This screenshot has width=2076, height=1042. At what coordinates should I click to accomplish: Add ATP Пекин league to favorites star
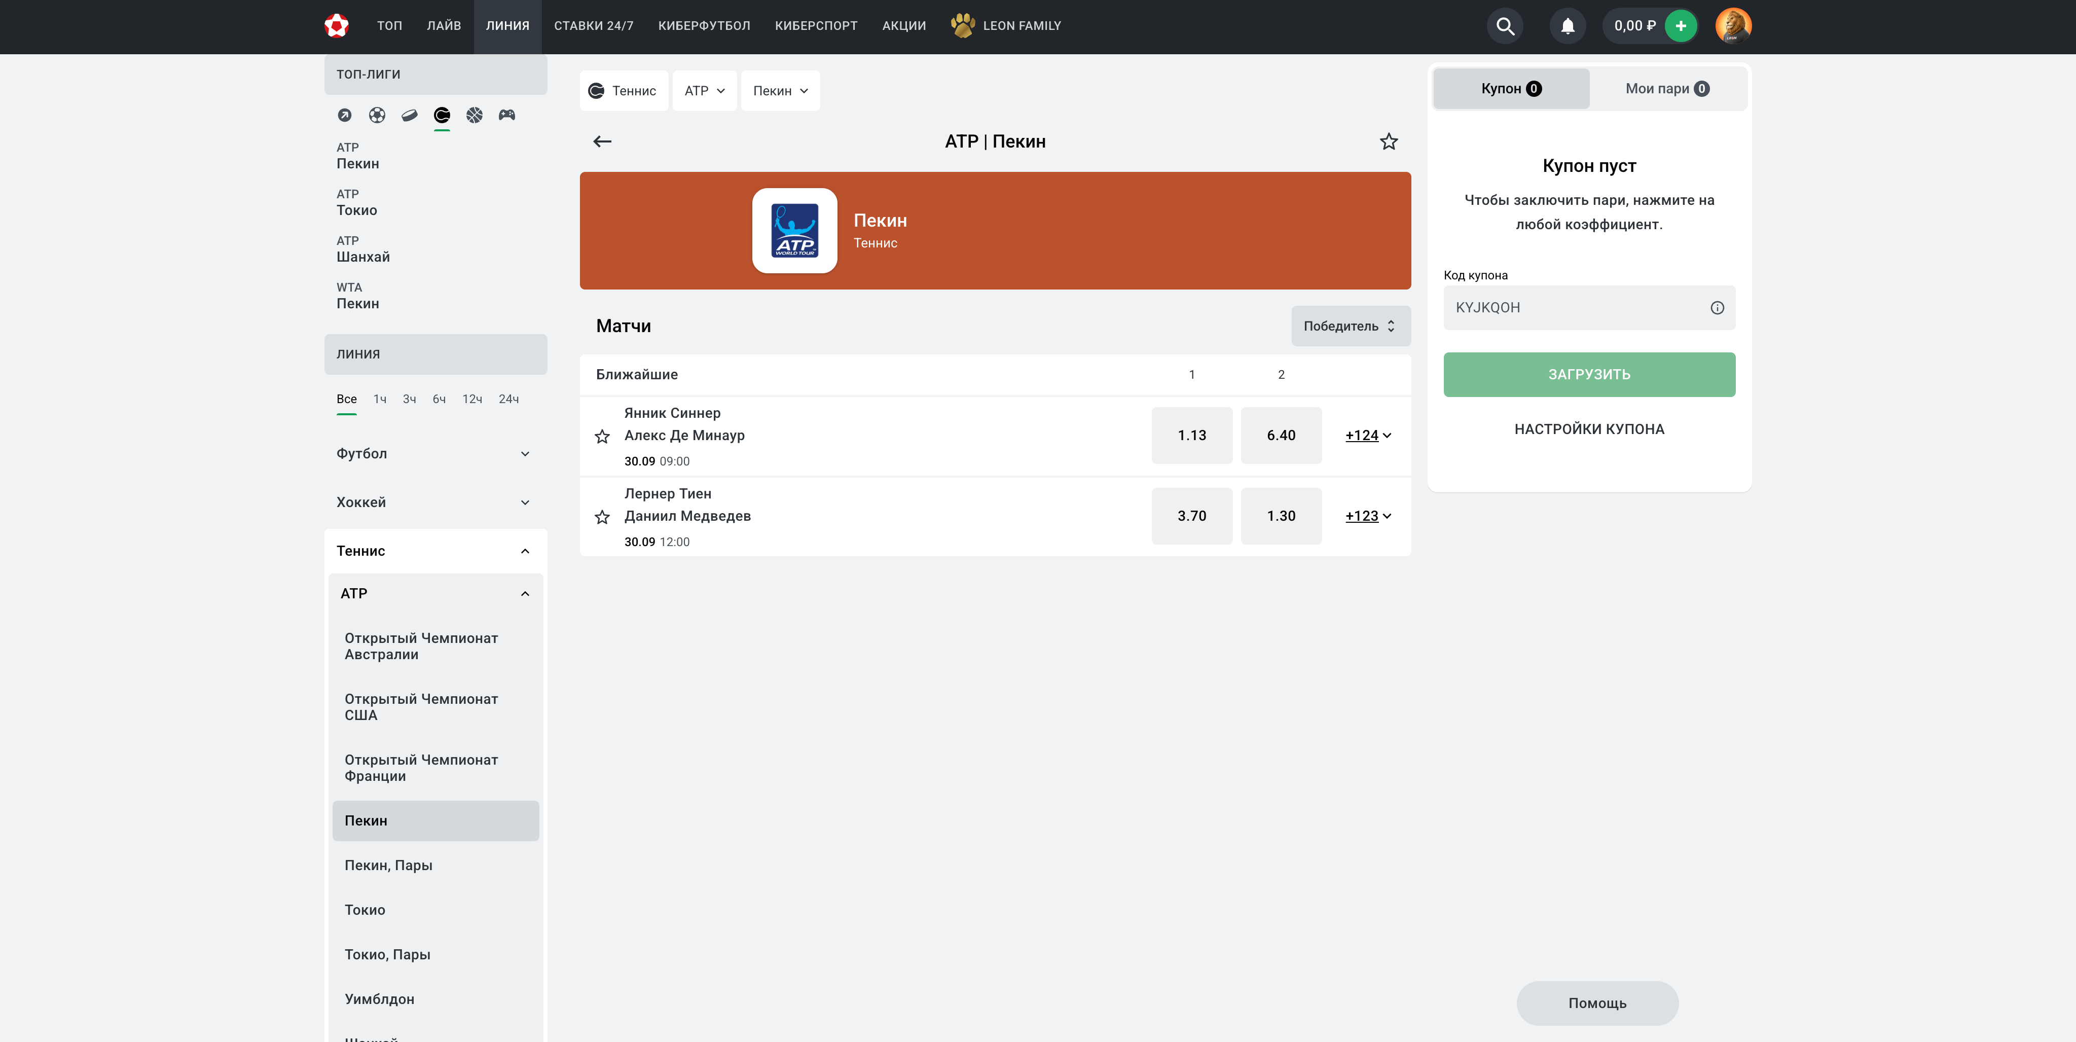[x=1388, y=142]
